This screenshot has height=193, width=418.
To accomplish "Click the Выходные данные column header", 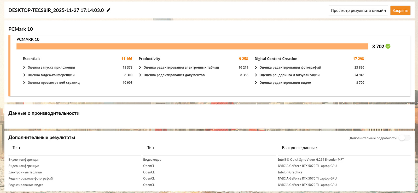I will pos(299,148).
